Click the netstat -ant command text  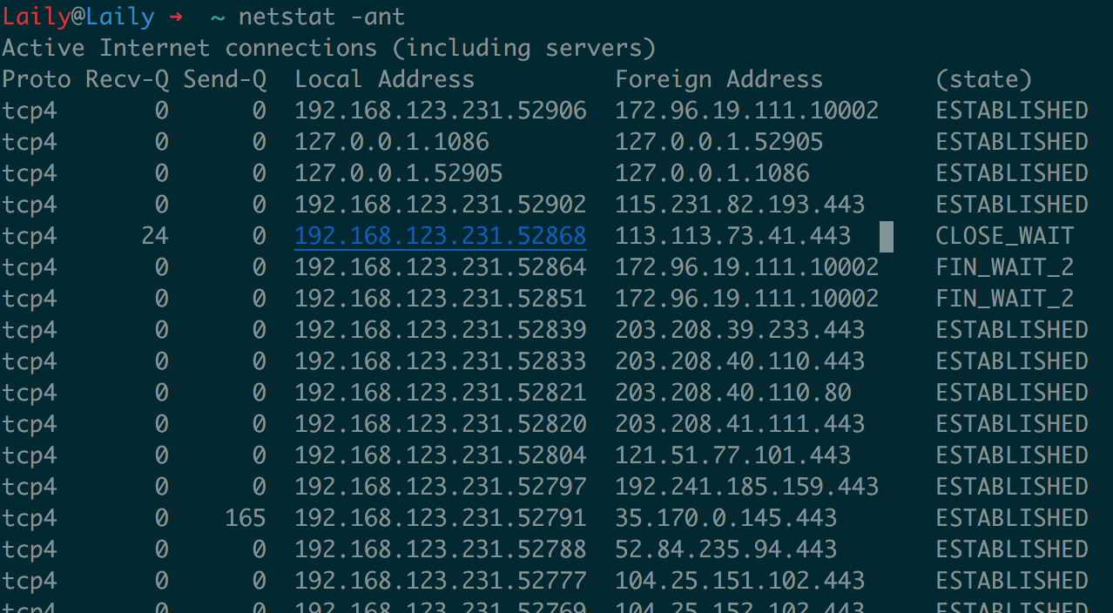point(321,17)
